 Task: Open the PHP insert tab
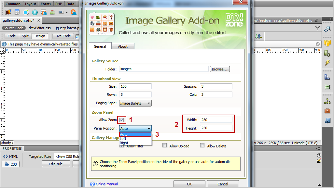[x=59, y=4]
